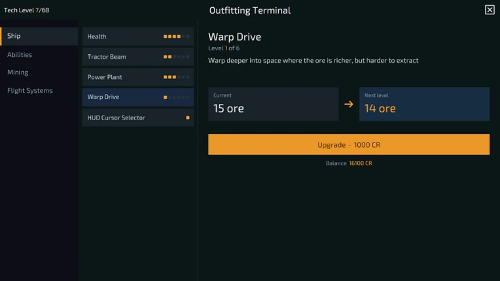
Task: Click the Next level 14 ore panel
Action: 425,104
